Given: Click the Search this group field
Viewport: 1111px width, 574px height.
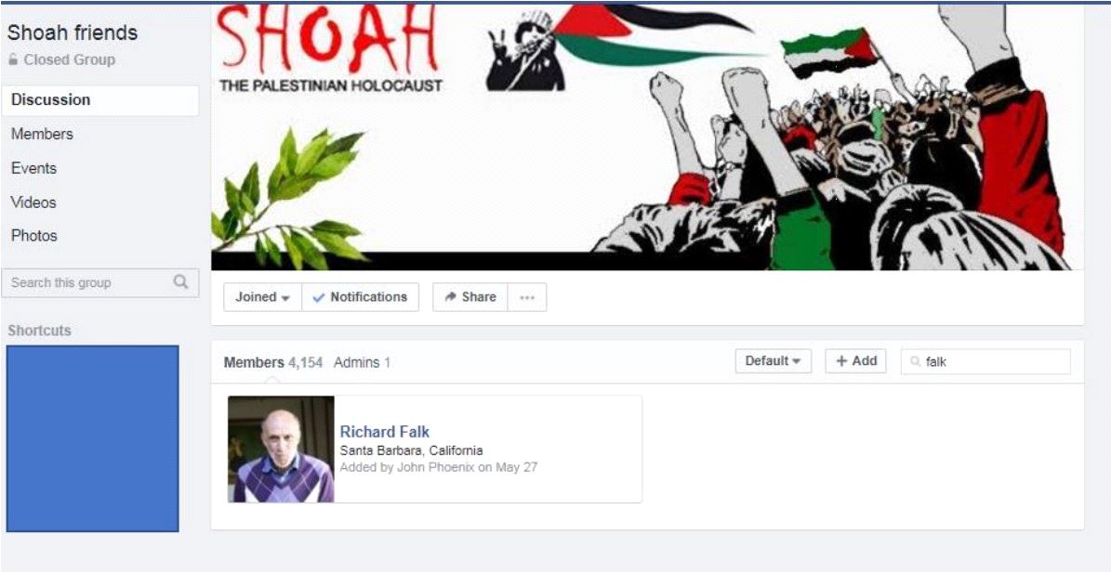Looking at the screenshot, I should pyautogui.click(x=99, y=282).
